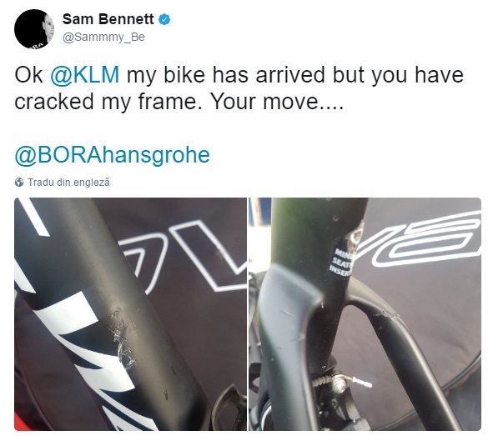Click the seat stay crack in right photo
The height and width of the screenshot is (436, 488).
click(386, 313)
